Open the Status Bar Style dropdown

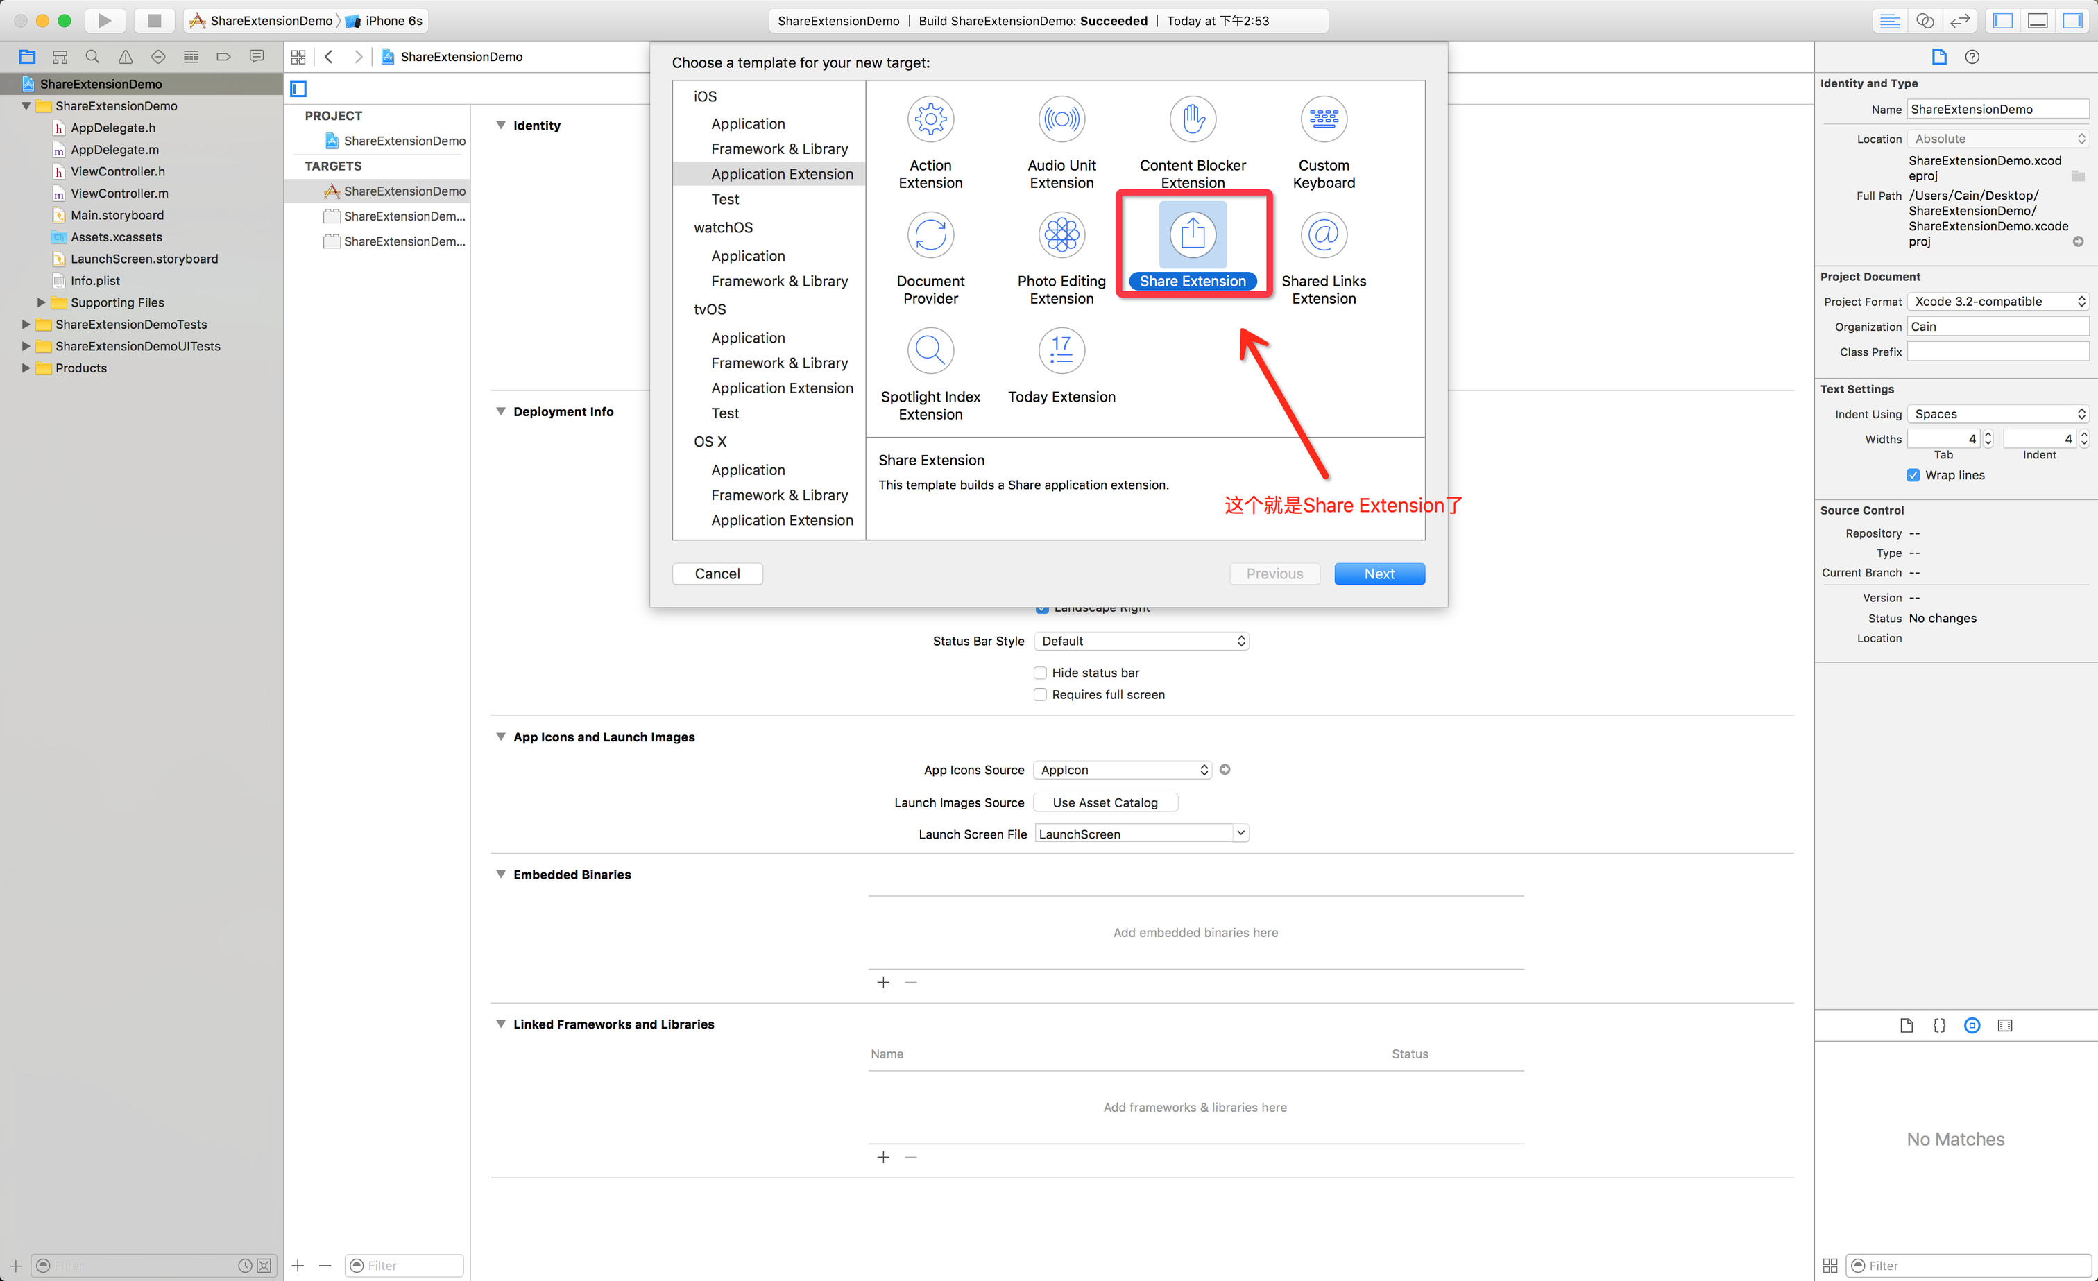coord(1140,641)
